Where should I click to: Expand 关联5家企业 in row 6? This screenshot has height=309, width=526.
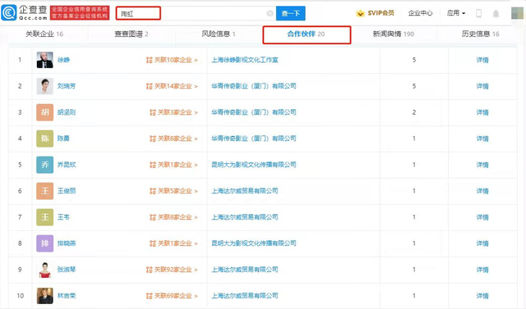(x=173, y=191)
